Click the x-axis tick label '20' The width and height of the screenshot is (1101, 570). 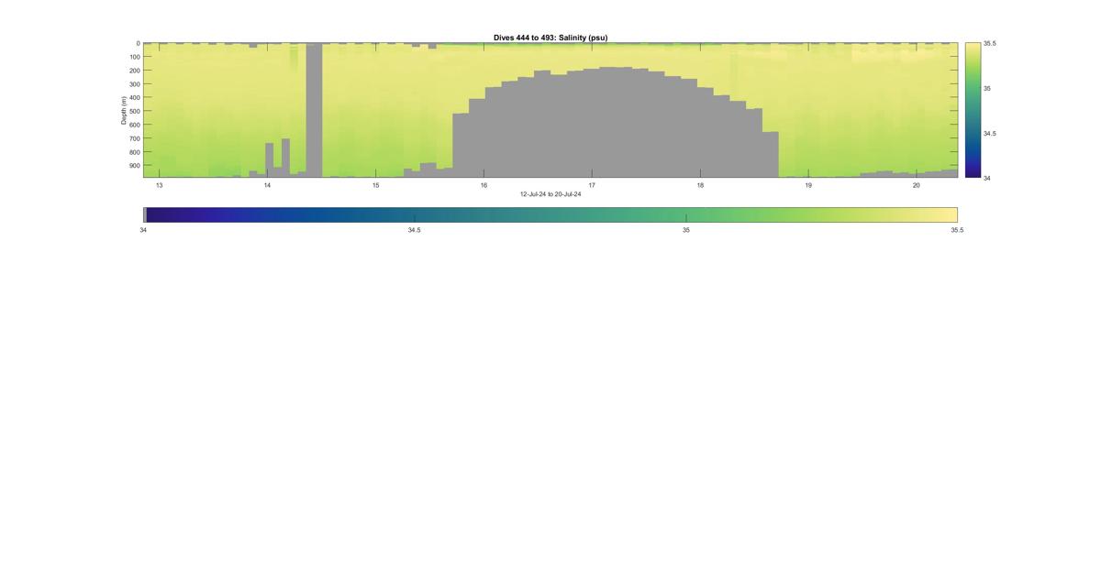point(917,185)
